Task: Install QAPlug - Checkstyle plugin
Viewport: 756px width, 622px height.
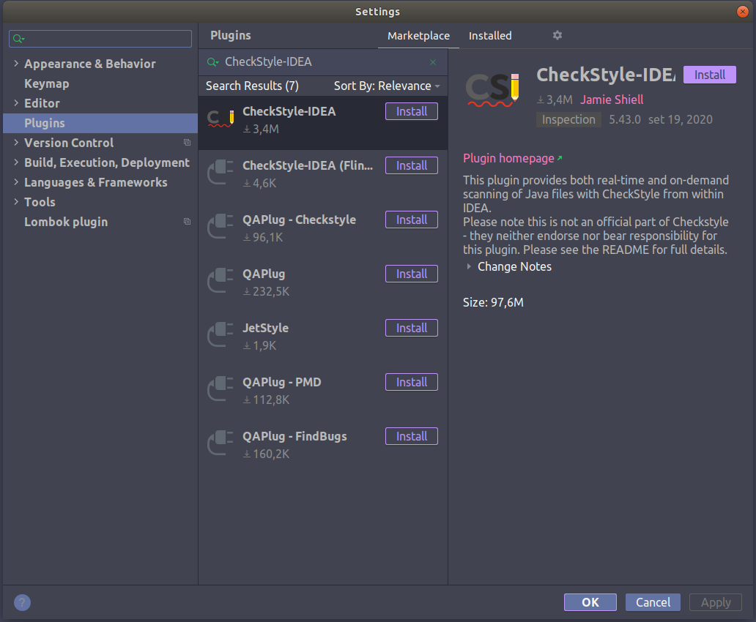Action: pyautogui.click(x=411, y=220)
